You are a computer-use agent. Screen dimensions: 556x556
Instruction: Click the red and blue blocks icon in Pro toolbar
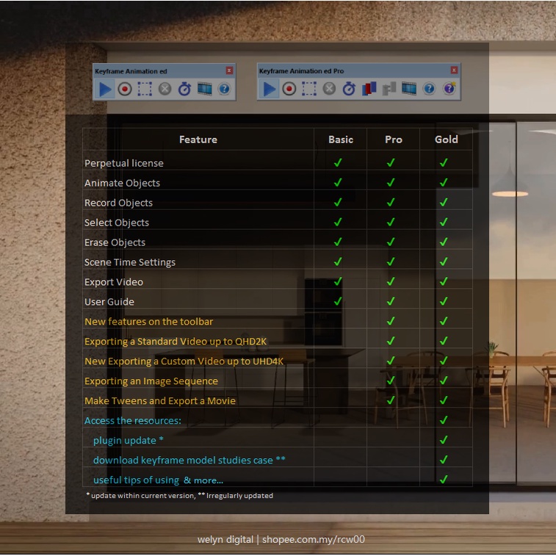pos(369,89)
